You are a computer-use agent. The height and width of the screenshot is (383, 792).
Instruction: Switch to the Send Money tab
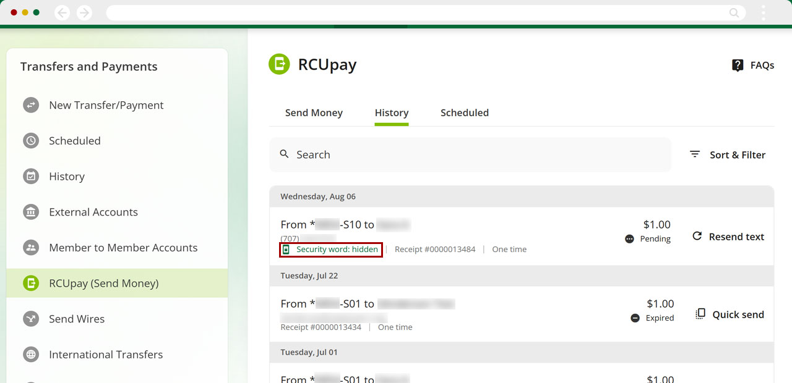click(314, 112)
